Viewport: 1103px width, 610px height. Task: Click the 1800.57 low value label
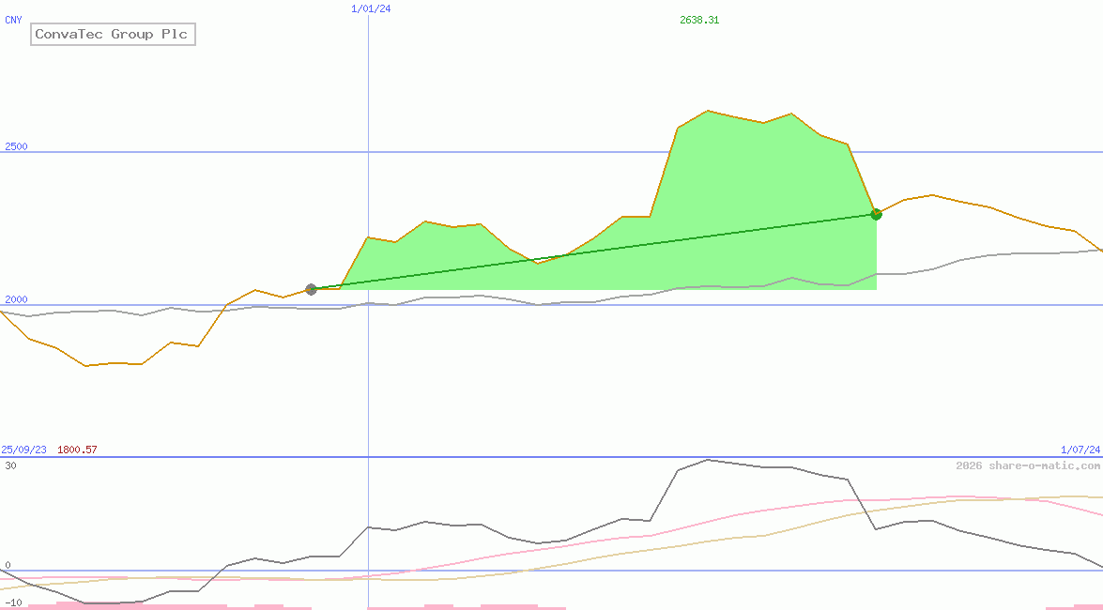(77, 450)
